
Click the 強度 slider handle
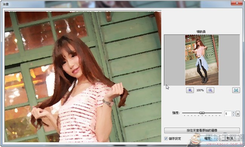click(x=202, y=113)
